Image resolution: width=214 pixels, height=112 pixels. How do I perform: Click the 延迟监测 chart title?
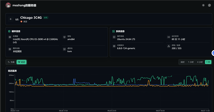pos(12,71)
